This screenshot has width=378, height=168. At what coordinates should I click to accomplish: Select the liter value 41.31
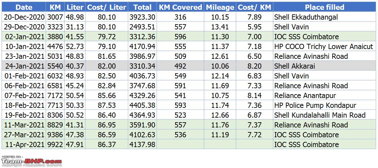pyautogui.click(x=75, y=125)
